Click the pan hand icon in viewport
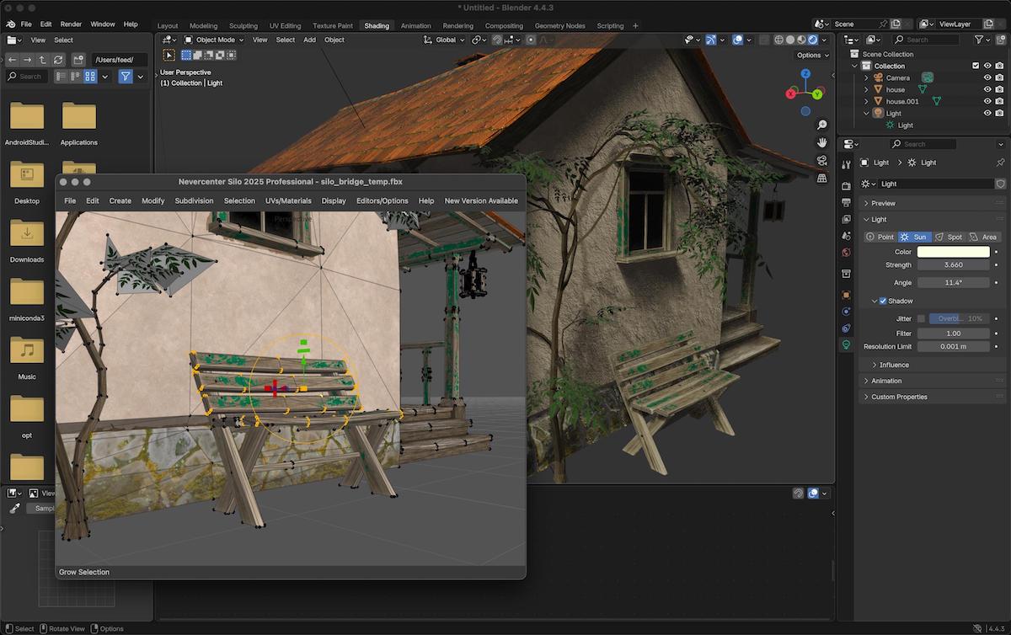This screenshot has width=1011, height=635. click(821, 142)
